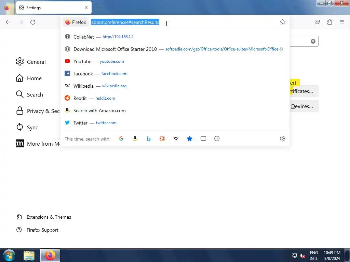Search this time with Google icon

[x=121, y=139]
